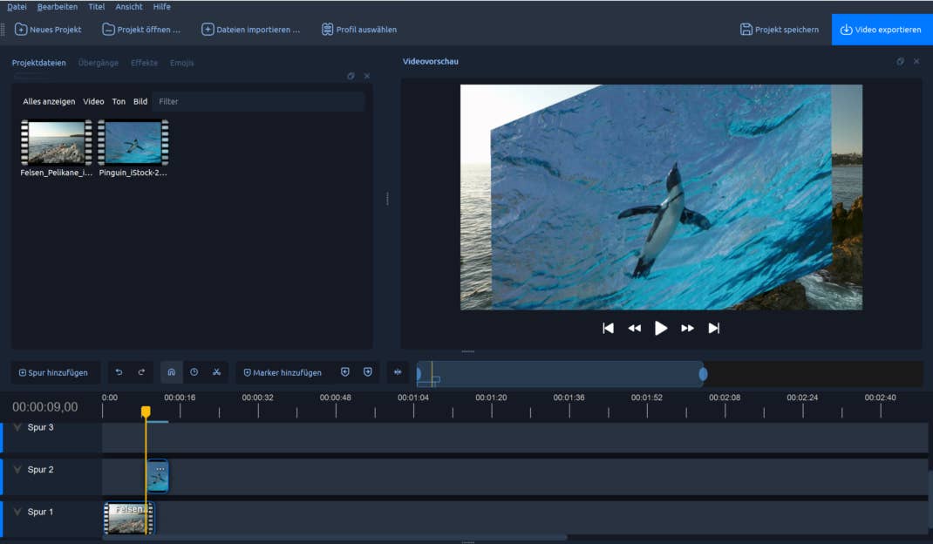Jump to the previous marker
Image resolution: width=933 pixels, height=544 pixels.
click(345, 371)
